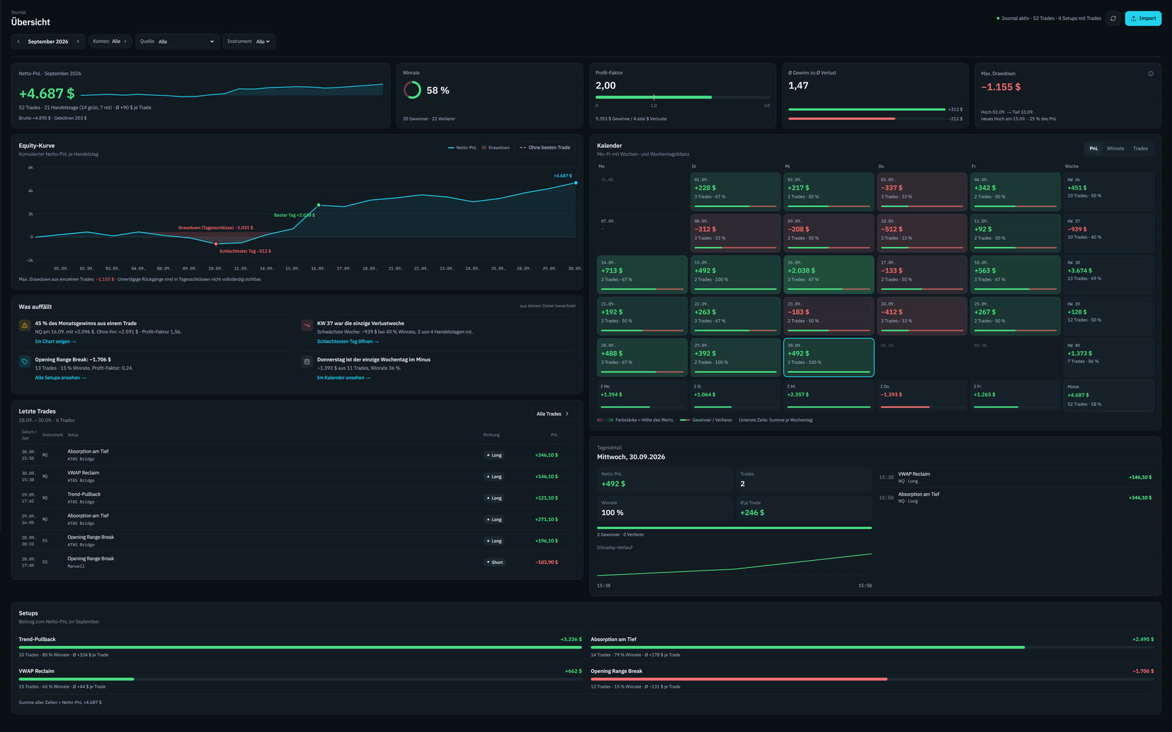Switch calendar to the Winrate tab
The height and width of the screenshot is (732, 1172).
1115,148
